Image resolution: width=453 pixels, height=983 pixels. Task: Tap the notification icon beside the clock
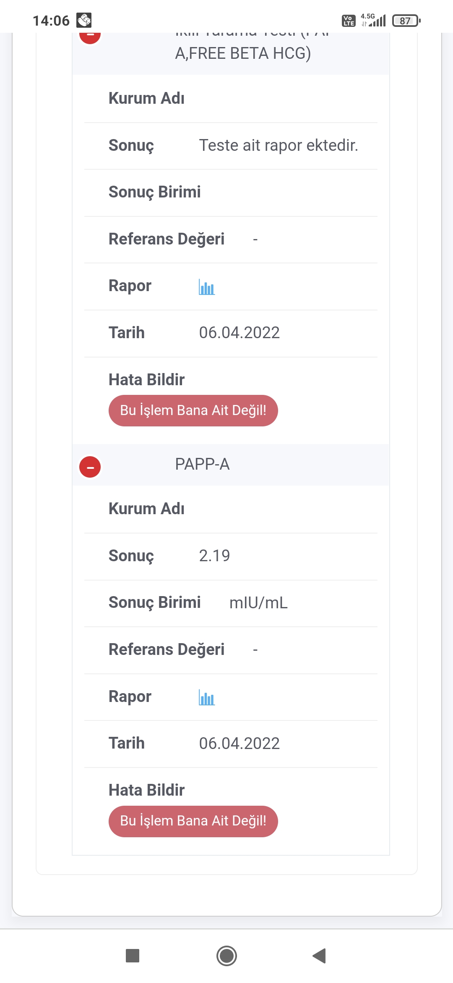pyautogui.click(x=84, y=20)
